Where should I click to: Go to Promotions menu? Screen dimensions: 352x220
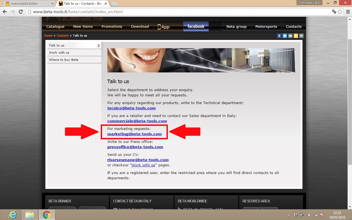(x=112, y=27)
